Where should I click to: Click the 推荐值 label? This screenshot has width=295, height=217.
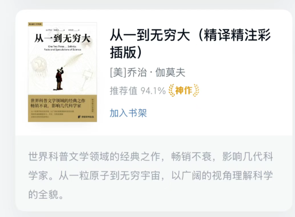coord(124,91)
